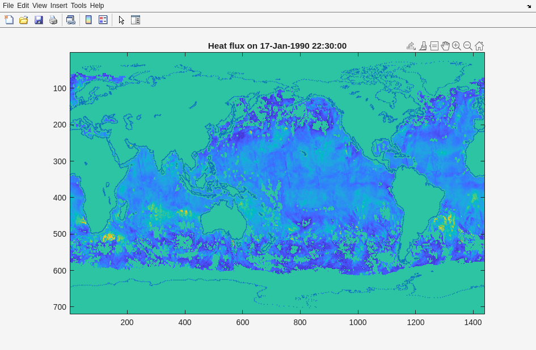
Task: Open the Insert menu
Action: click(x=58, y=6)
